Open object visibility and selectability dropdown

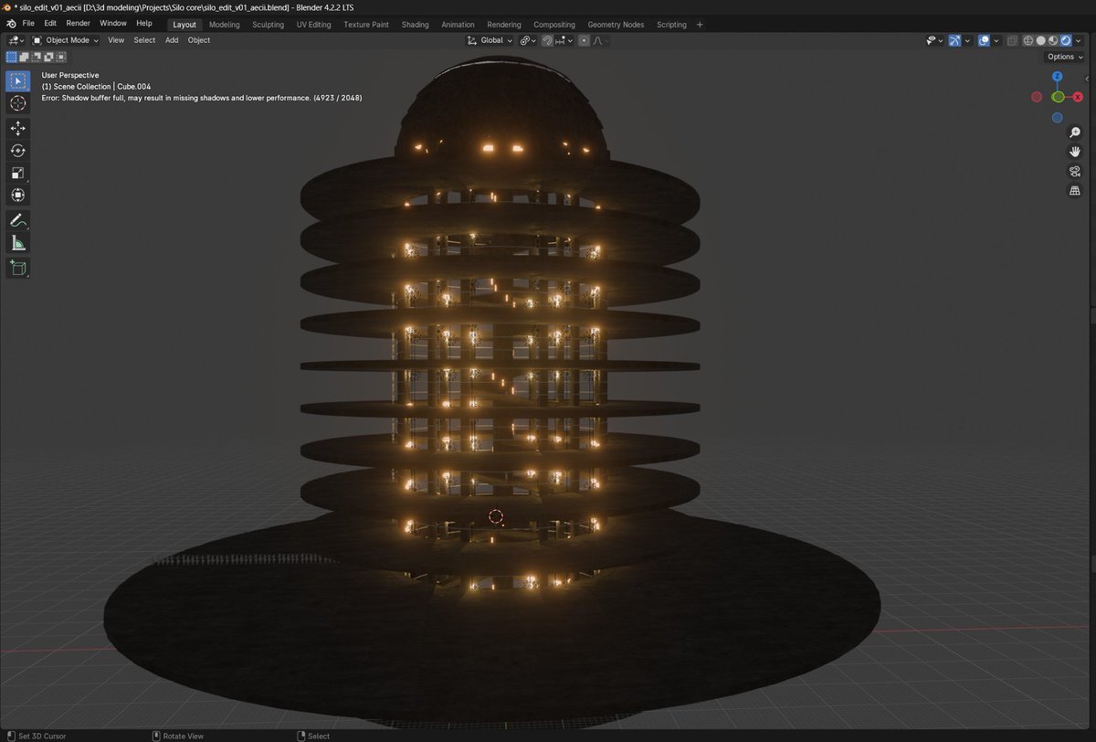933,40
